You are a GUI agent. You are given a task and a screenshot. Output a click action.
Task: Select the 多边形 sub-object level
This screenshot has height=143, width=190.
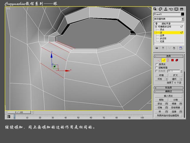(163, 38)
